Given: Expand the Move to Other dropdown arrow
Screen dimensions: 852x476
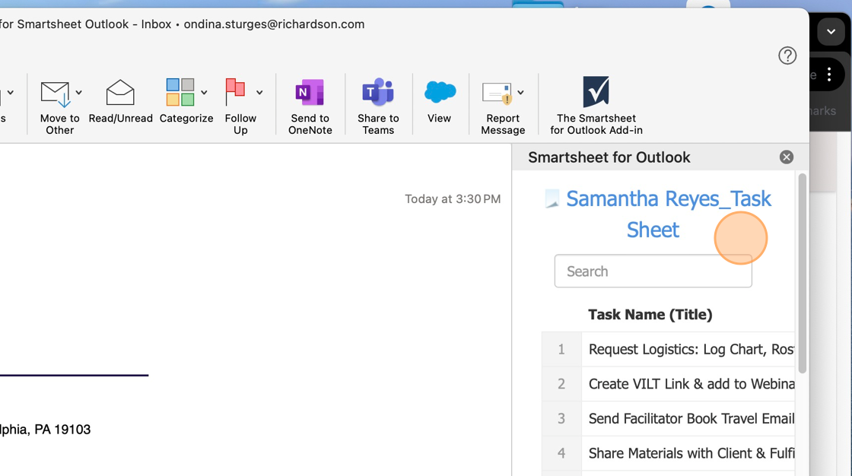Looking at the screenshot, I should click(x=79, y=92).
